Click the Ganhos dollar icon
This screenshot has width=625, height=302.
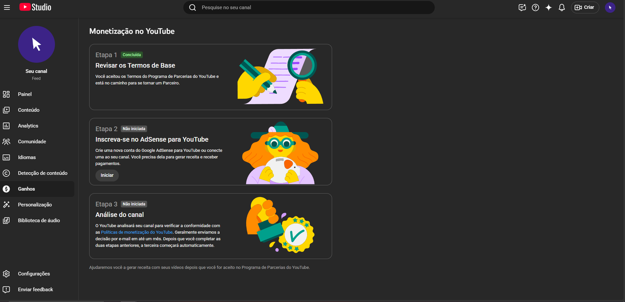point(6,189)
